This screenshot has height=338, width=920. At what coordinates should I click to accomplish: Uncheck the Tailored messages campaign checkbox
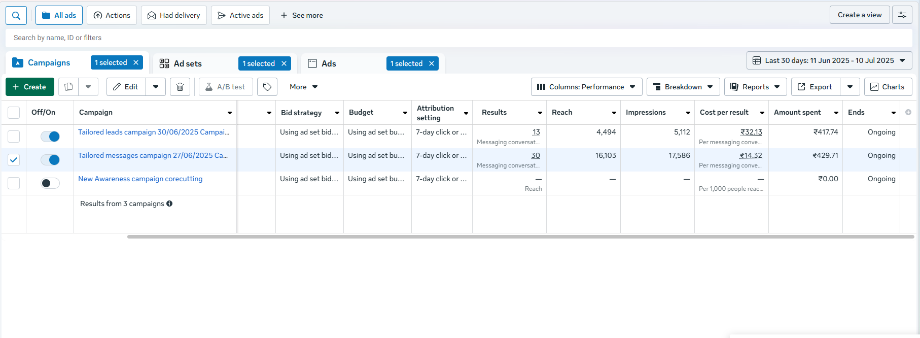point(14,160)
